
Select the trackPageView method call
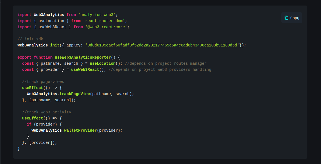pos(75,94)
